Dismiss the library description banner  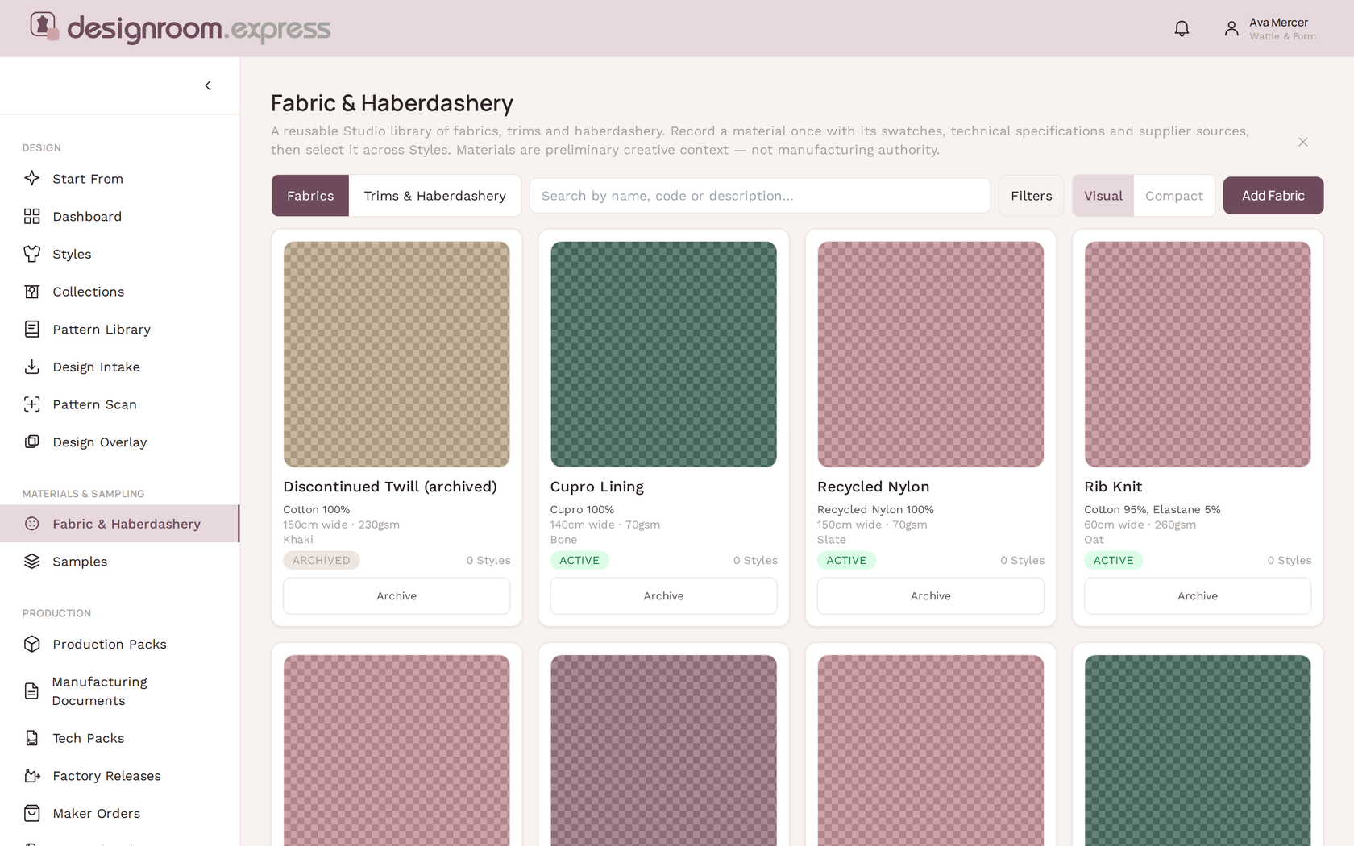coord(1303,142)
